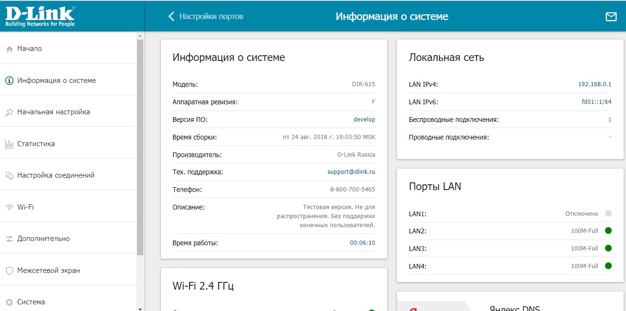Click the Порты LAN card heading
This screenshot has height=311, width=626.
pos(435,187)
